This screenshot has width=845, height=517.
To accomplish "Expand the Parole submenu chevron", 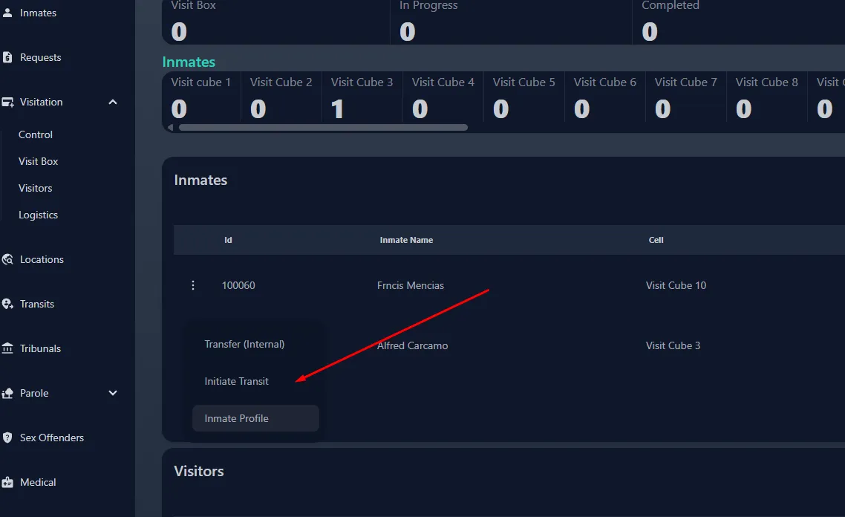I will point(113,393).
